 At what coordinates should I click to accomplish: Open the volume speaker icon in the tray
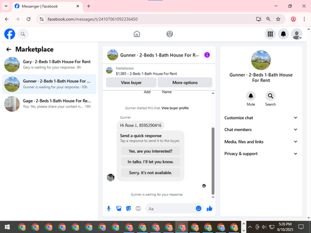click(x=264, y=227)
